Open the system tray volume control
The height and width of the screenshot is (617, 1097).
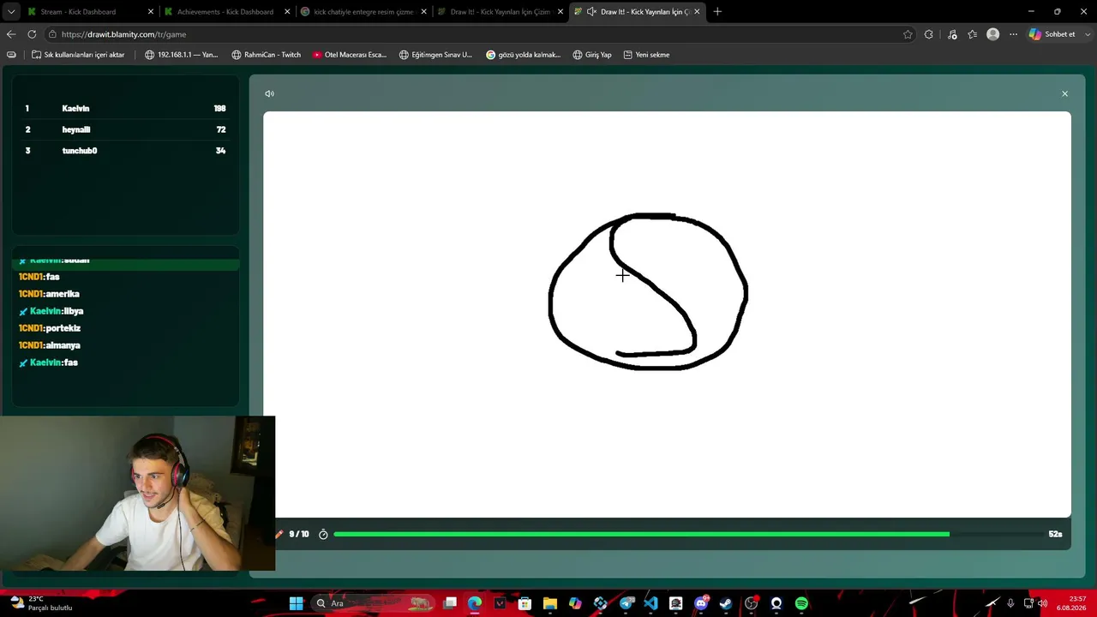tap(1042, 603)
